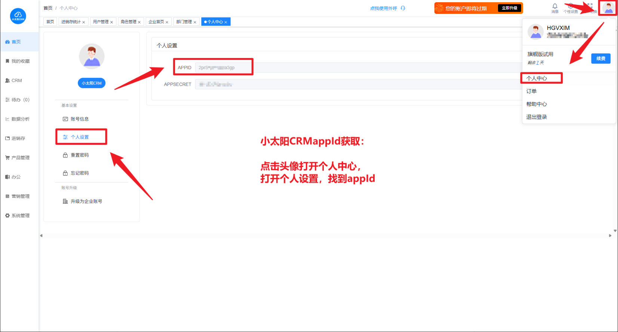
Task: Switch to the 部门管理 tab
Action: pyautogui.click(x=184, y=22)
